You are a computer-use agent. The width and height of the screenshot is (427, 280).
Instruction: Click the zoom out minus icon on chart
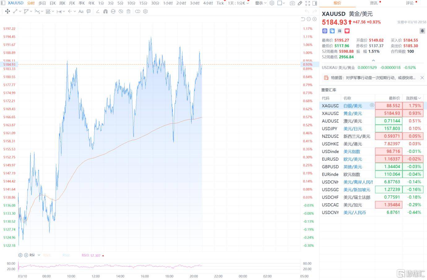pyautogui.click(x=308, y=19)
